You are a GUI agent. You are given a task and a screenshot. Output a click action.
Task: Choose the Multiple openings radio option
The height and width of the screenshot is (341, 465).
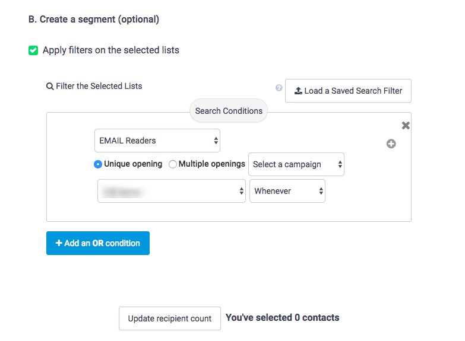point(173,164)
